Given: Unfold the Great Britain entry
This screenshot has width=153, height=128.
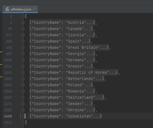Looking at the screenshot, I should (x=23, y=47).
